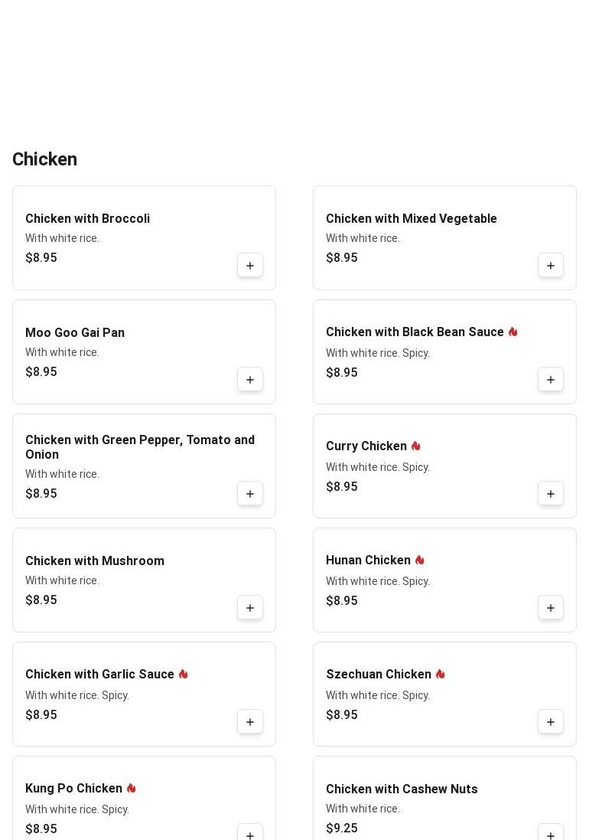This screenshot has height=840, width=589.
Task: Add Chicken with Mixed Vegetable to cart
Action: (551, 266)
